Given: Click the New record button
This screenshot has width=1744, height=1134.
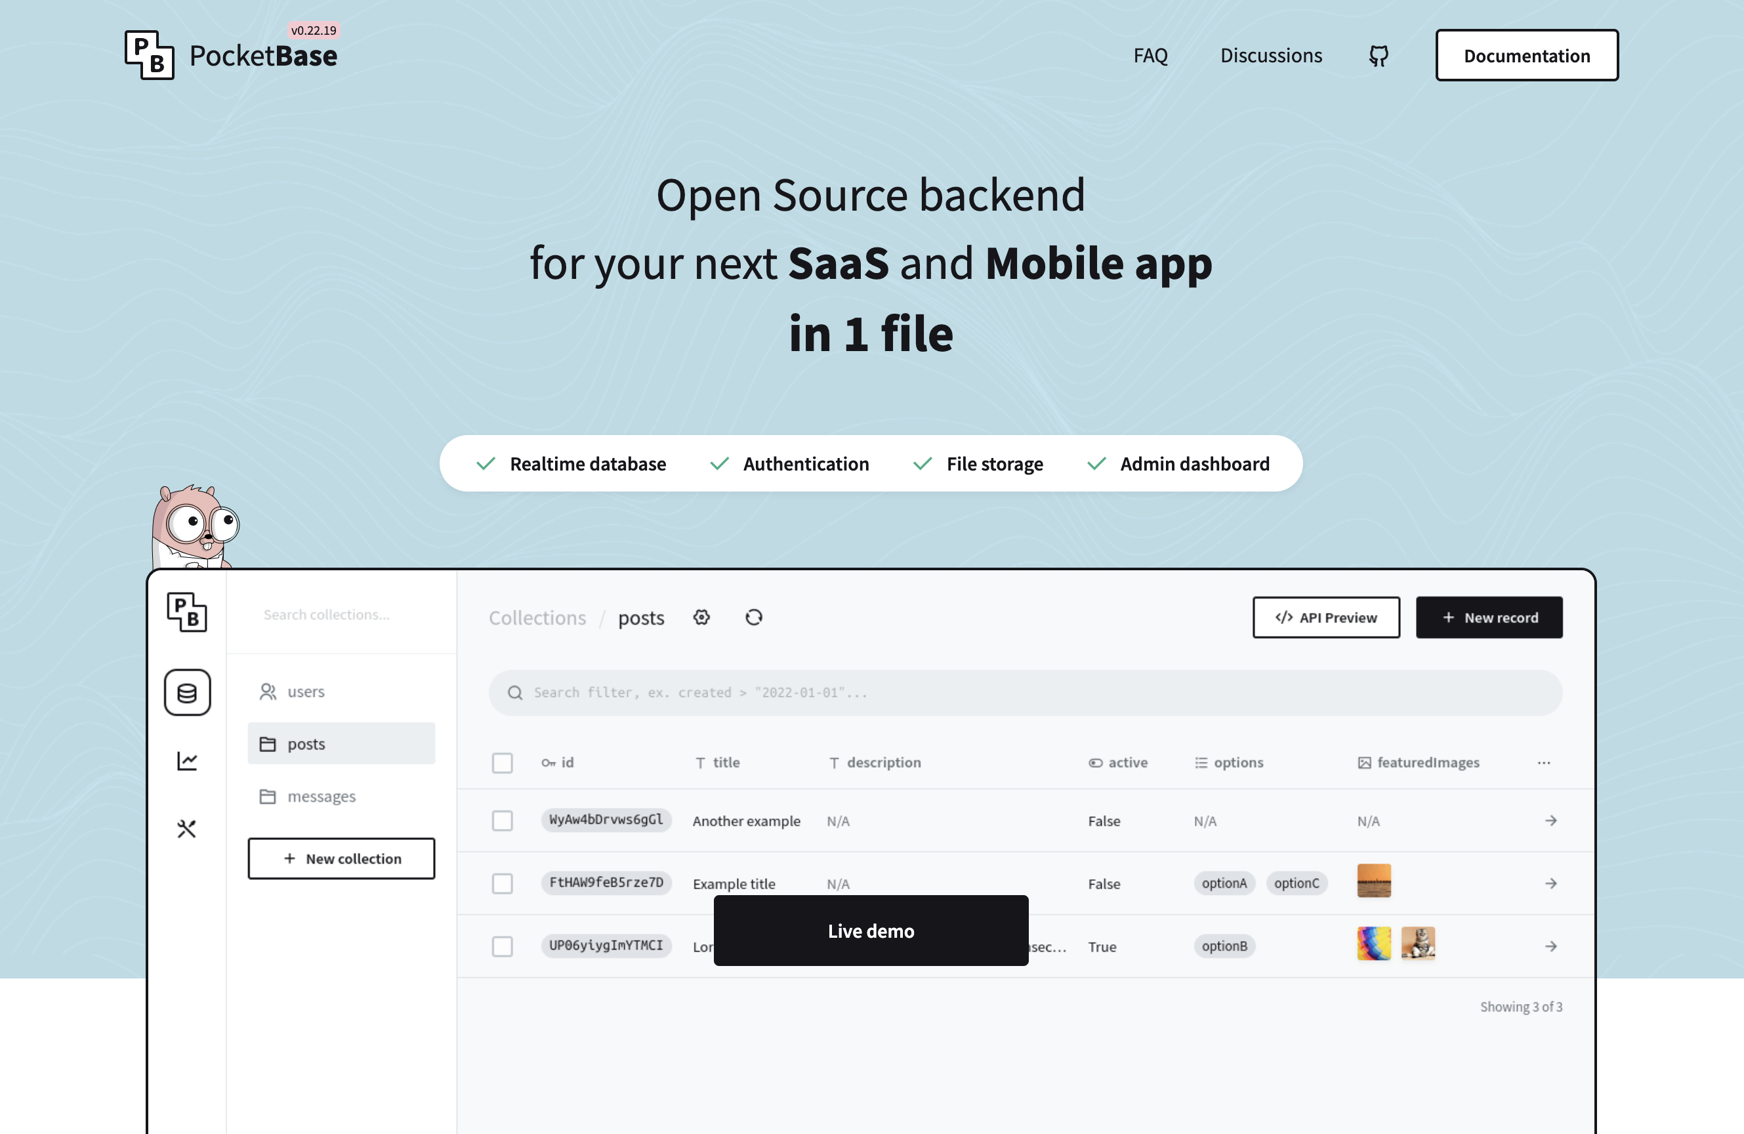Looking at the screenshot, I should click(1489, 618).
